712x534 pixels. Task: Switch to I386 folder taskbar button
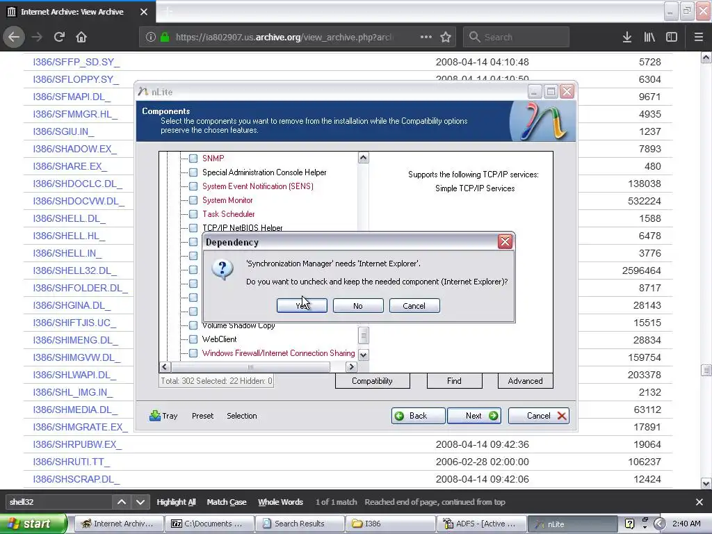[x=390, y=524]
